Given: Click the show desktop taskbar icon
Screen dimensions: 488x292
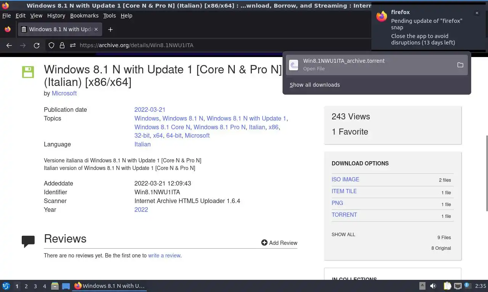Looking at the screenshot, I should click(66, 286).
